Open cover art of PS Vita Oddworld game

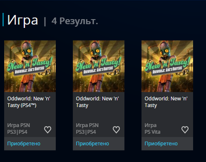(x=167, y=66)
